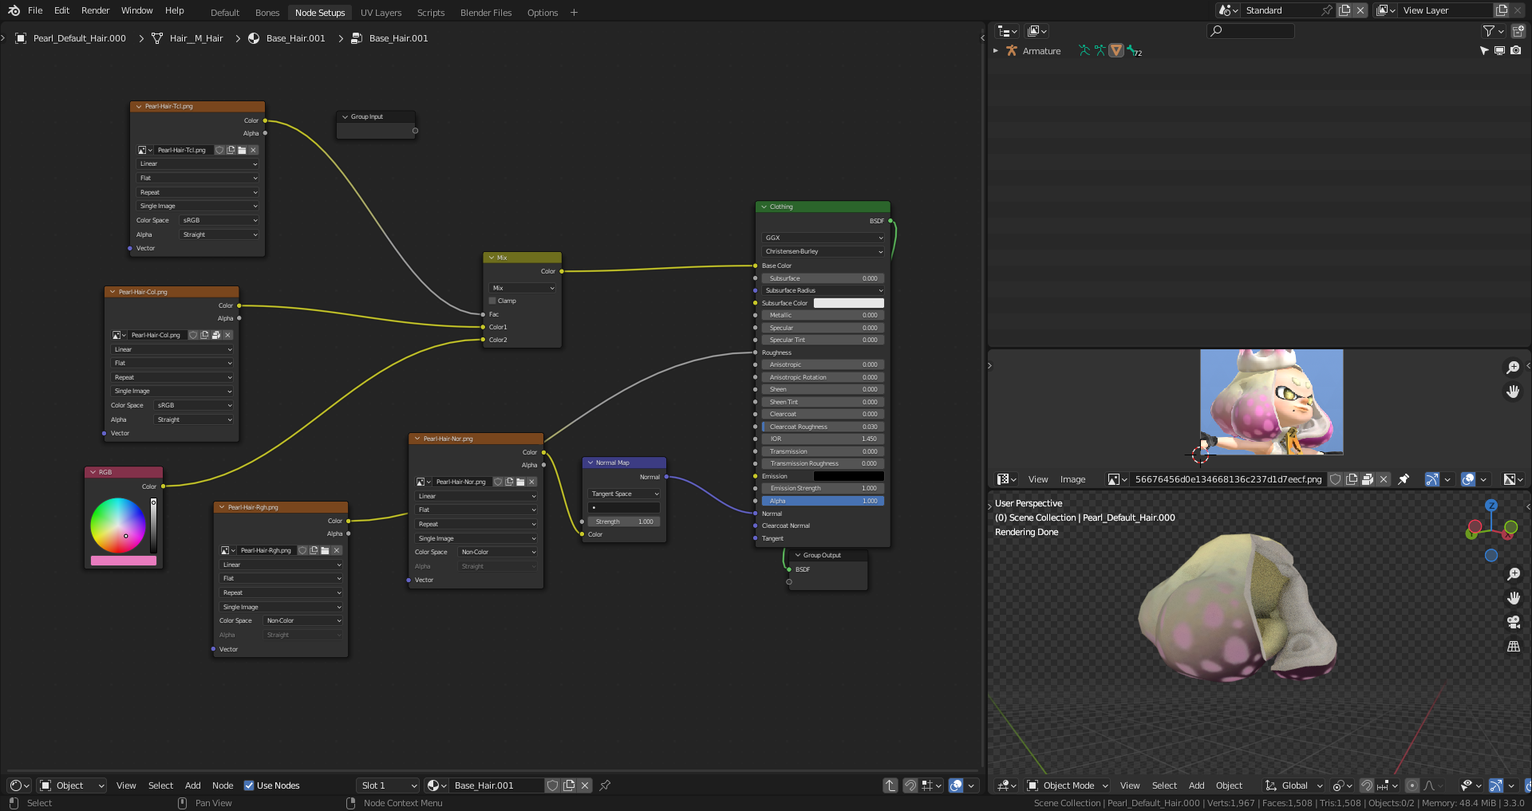Open the Window menu
The height and width of the screenshot is (811, 1532).
tap(136, 10)
